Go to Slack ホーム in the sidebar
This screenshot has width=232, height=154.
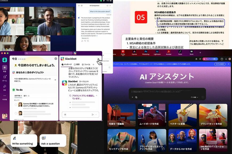pyautogui.click(x=5, y=78)
